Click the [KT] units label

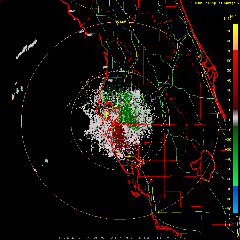228,18
